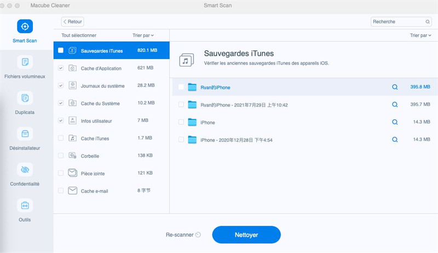Select the Infos utilisateur label
The width and height of the screenshot is (438, 253).
coord(96,121)
